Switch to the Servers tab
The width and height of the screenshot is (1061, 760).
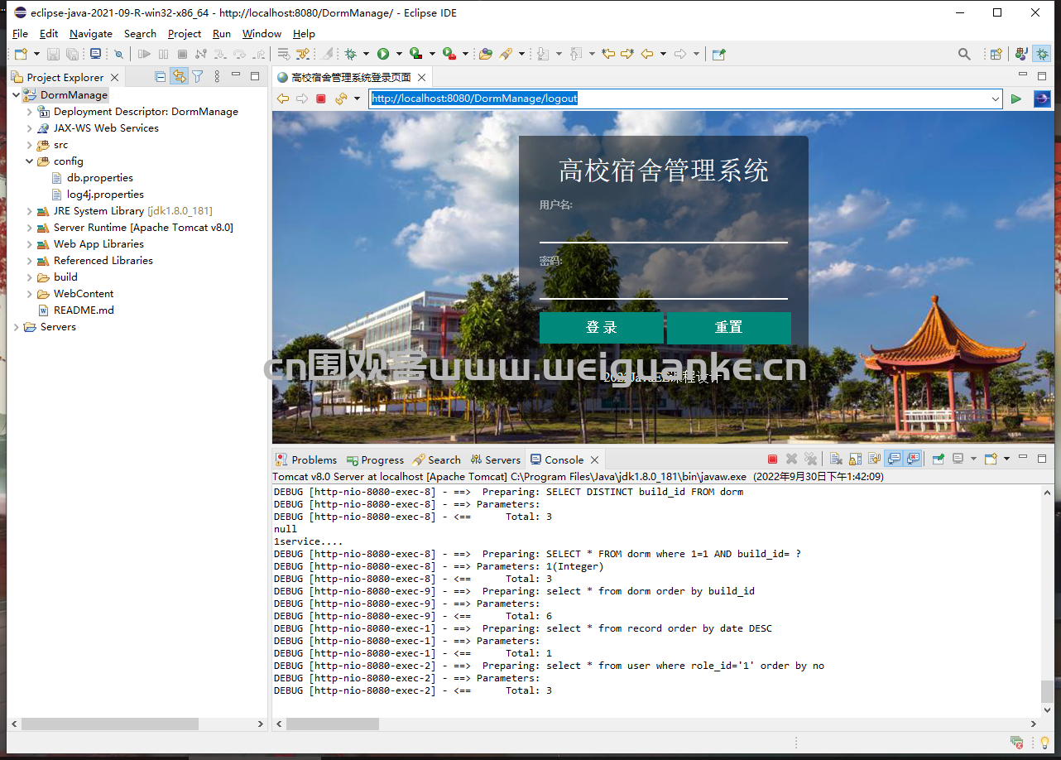click(x=496, y=459)
